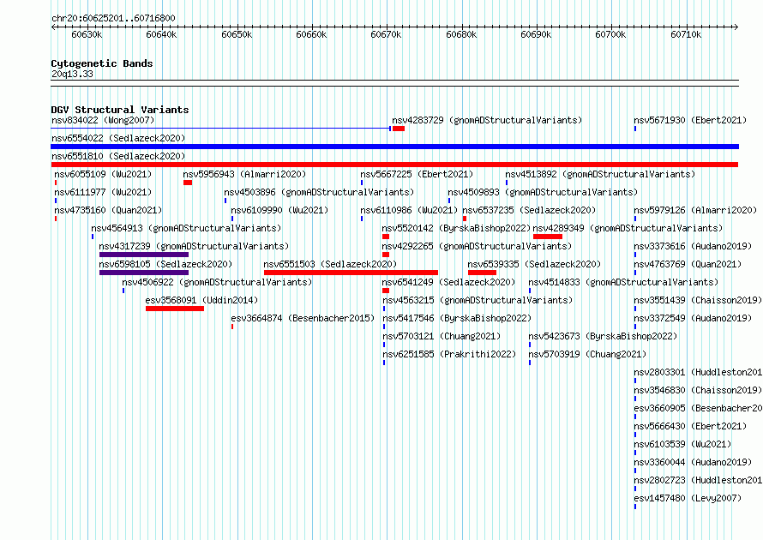763x540 pixels.
Task: Click nsv4317239 gnomAD variant label
Action: click(x=194, y=246)
